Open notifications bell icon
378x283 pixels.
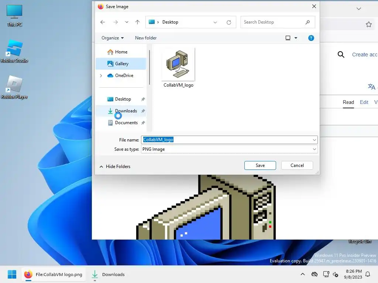[x=368, y=274]
